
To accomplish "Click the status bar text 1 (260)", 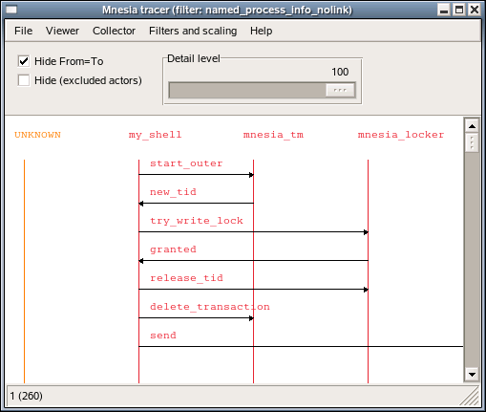I will (26, 396).
